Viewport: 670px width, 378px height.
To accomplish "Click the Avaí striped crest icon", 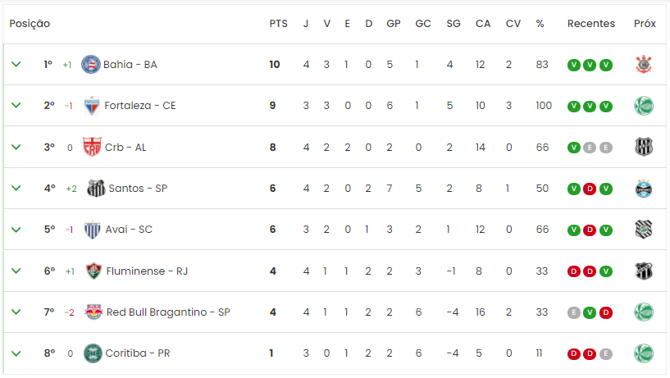I will [93, 230].
